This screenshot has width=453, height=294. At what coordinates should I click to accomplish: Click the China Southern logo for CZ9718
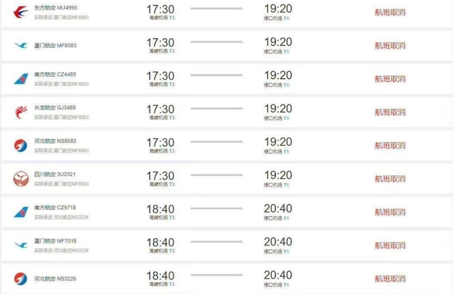20,212
